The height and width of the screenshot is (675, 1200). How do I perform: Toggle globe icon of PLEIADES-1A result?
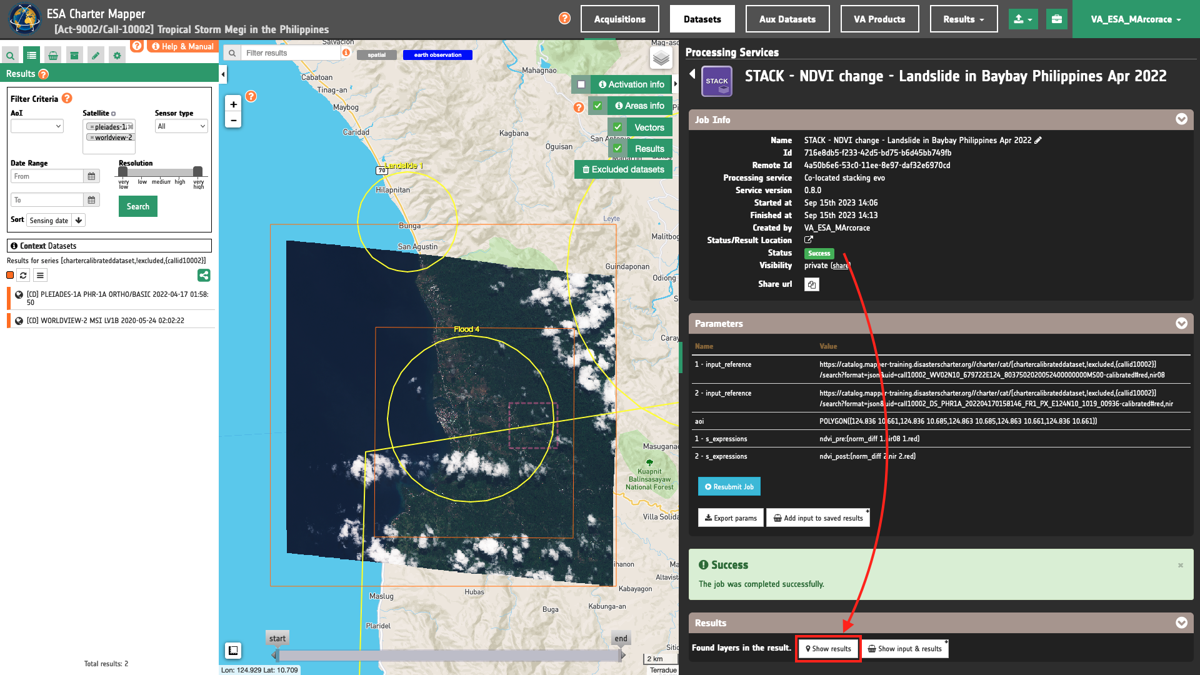click(19, 294)
